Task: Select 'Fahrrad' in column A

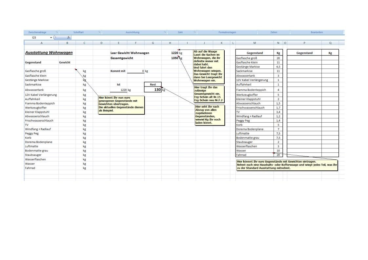Action: [x=30, y=168]
